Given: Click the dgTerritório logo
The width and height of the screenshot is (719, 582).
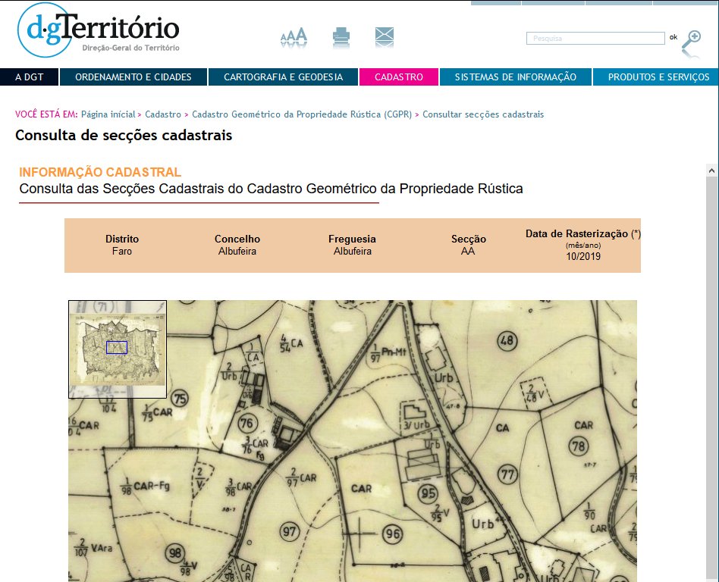Looking at the screenshot, I should (99, 30).
